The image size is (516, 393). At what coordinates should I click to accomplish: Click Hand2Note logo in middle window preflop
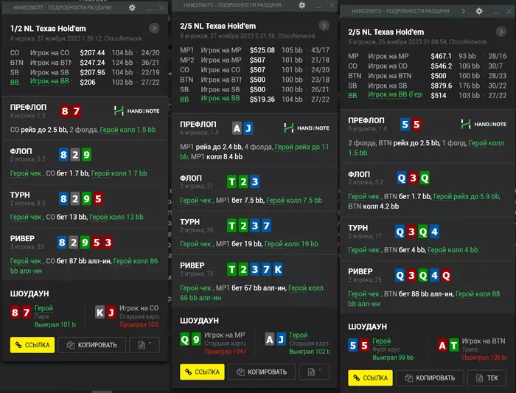pyautogui.click(x=307, y=128)
